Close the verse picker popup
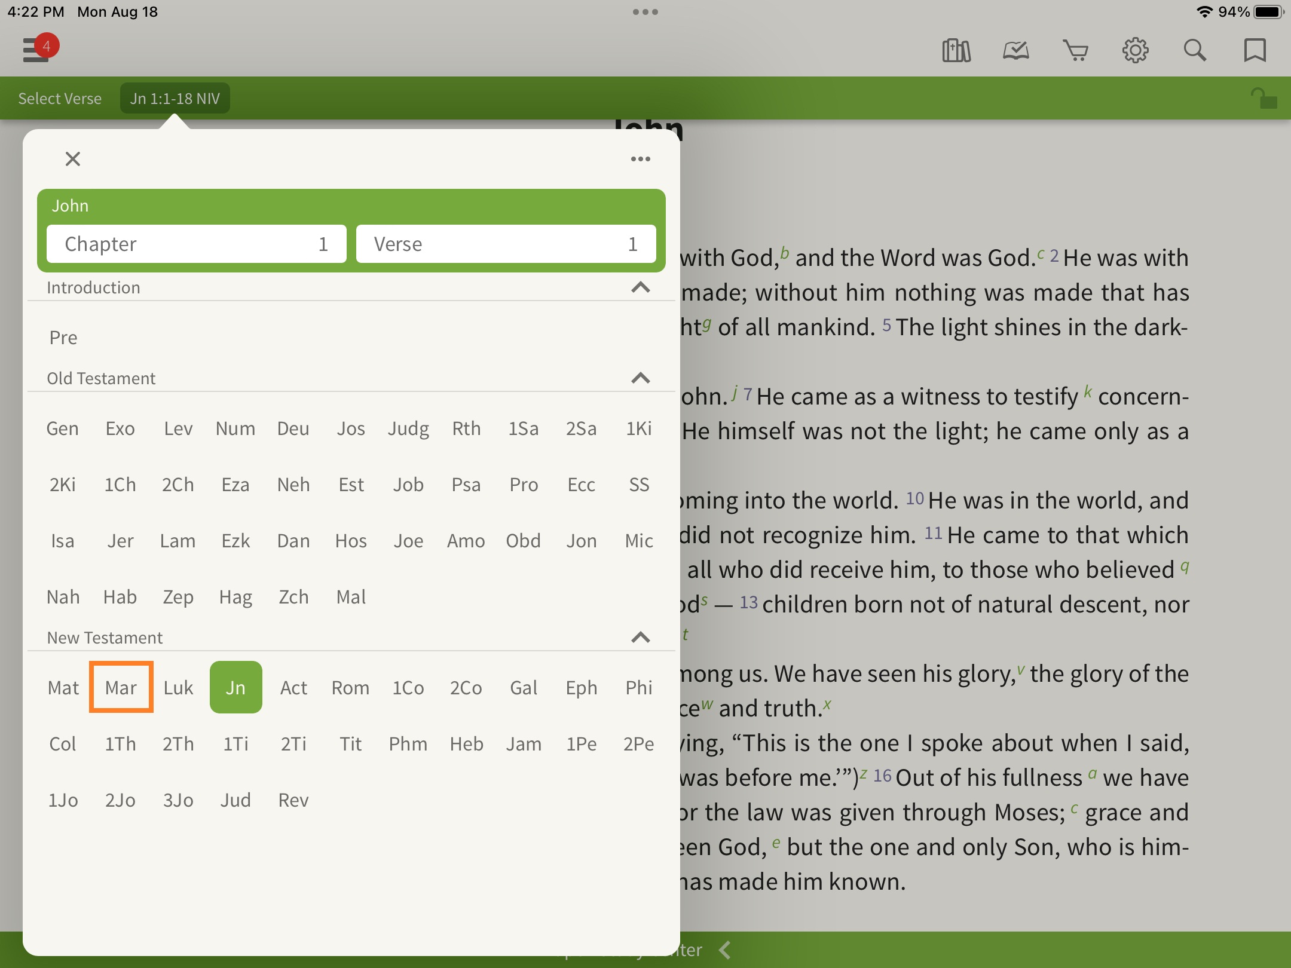Viewport: 1291px width, 968px height. click(73, 159)
